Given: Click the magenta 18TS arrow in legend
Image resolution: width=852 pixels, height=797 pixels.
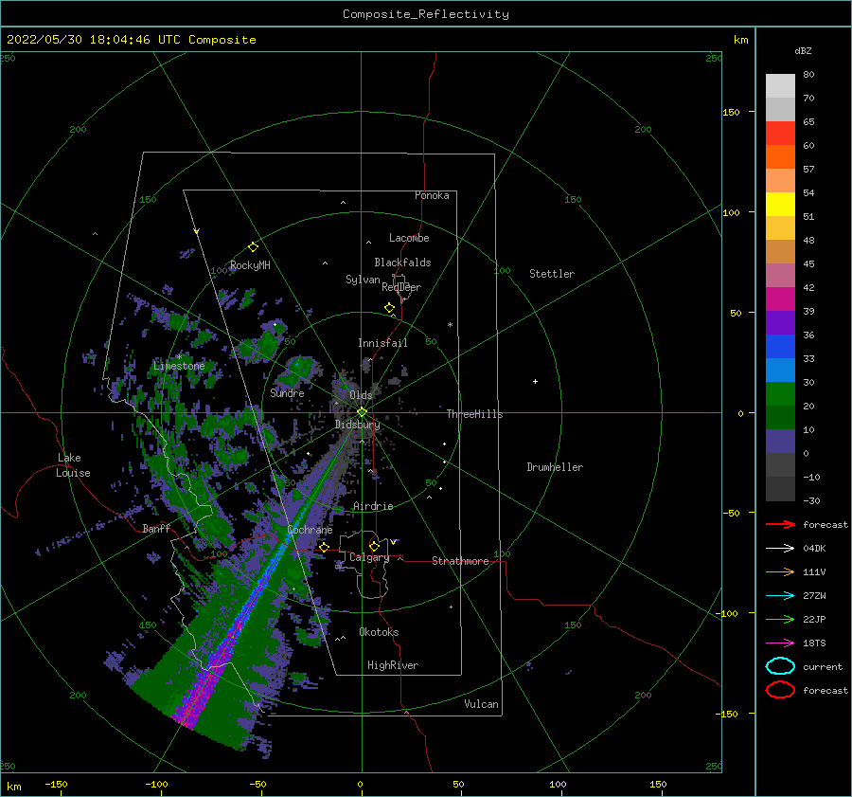Looking at the screenshot, I should tap(780, 643).
